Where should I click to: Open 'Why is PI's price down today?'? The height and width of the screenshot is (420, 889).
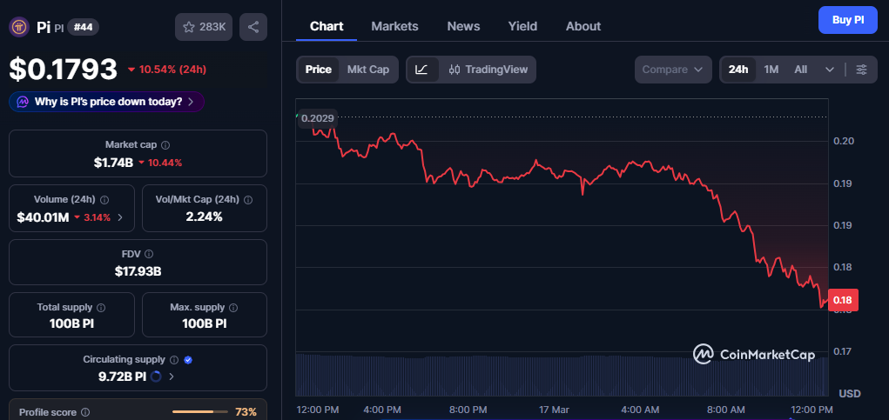click(106, 102)
